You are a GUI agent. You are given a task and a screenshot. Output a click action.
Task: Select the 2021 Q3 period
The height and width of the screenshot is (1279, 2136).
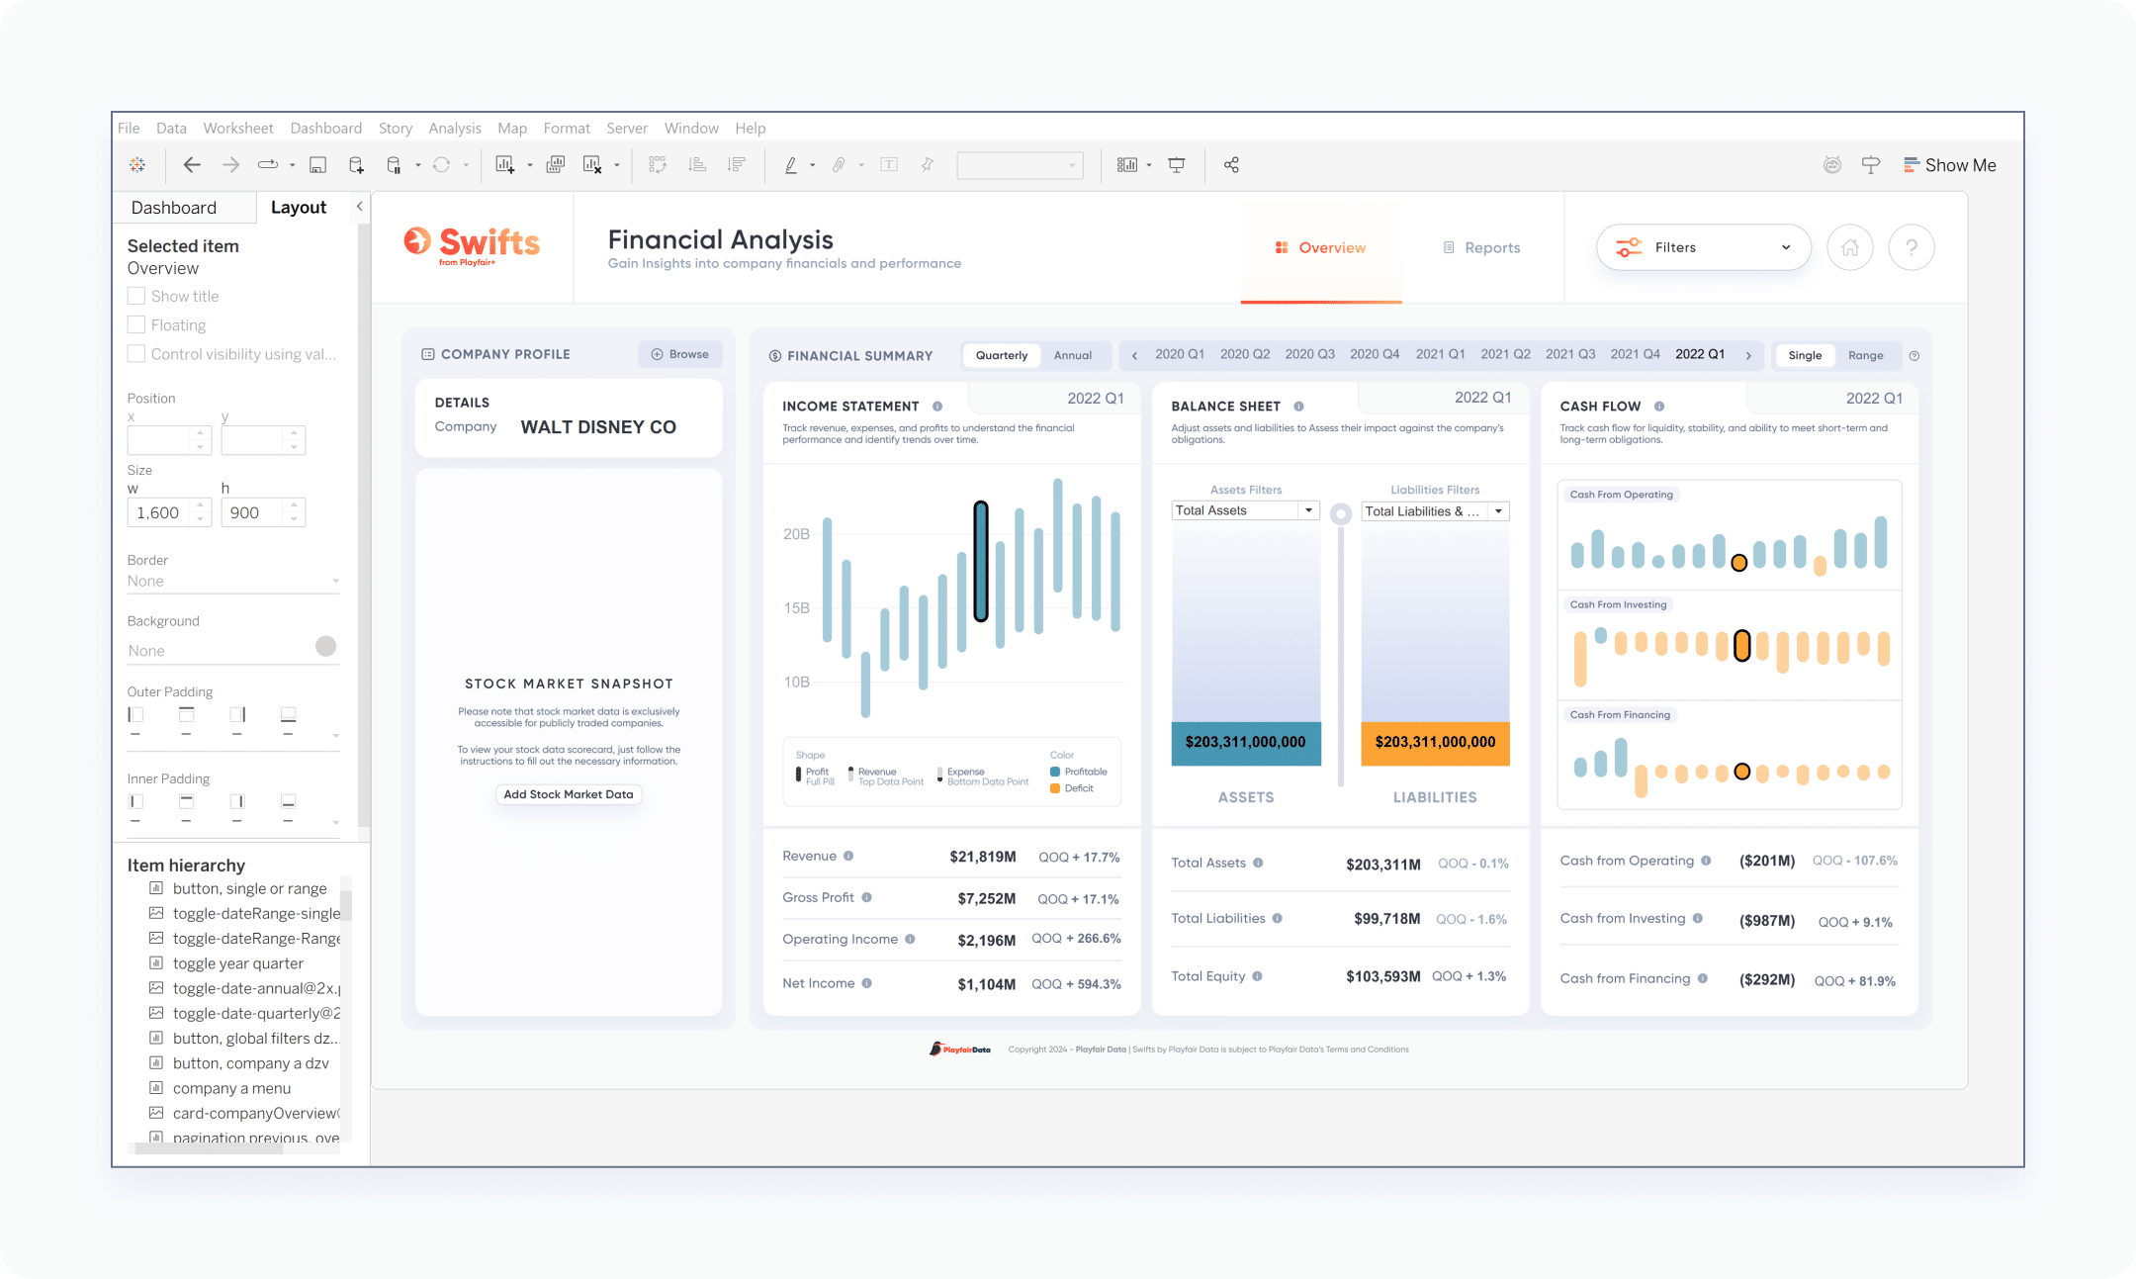pyautogui.click(x=1570, y=354)
